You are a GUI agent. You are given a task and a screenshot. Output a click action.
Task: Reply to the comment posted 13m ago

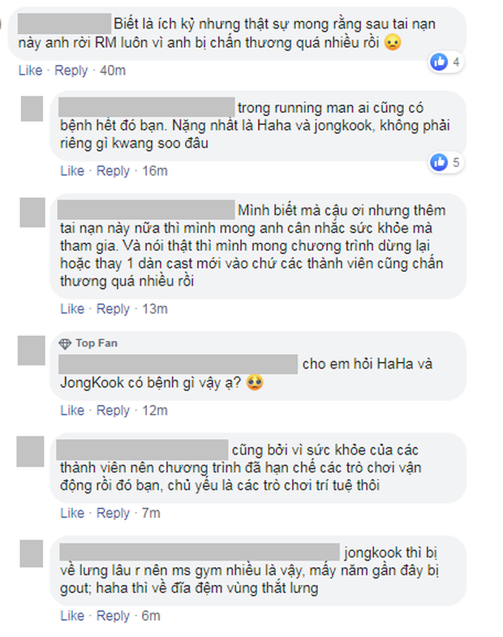click(x=113, y=308)
